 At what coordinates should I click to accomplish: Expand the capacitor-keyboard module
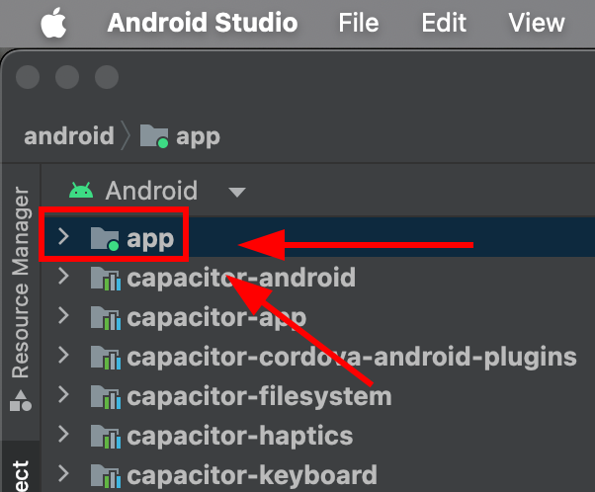click(64, 474)
